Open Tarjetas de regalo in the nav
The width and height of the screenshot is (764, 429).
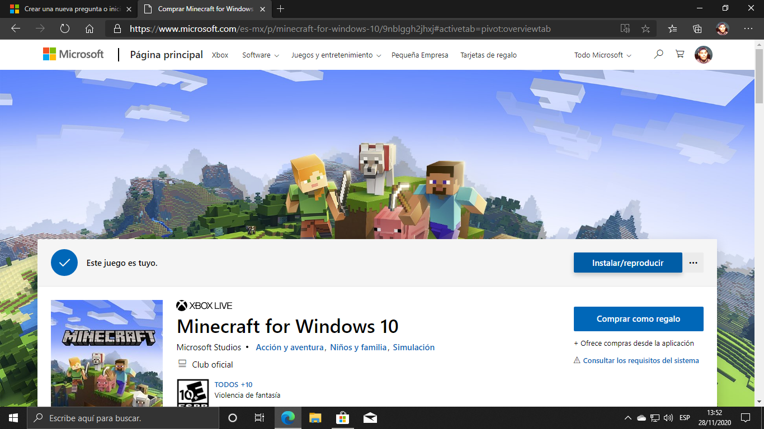[x=488, y=55]
